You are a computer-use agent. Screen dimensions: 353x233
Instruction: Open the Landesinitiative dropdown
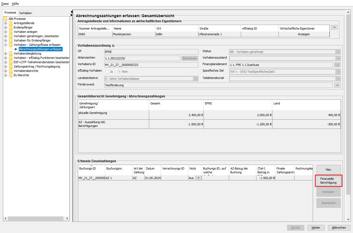tap(195, 79)
